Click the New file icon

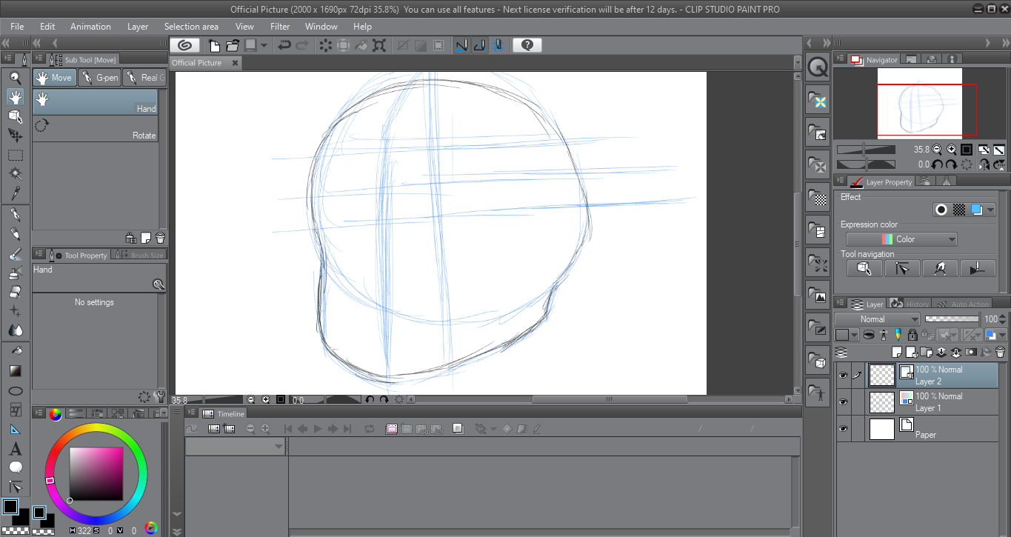click(x=215, y=45)
